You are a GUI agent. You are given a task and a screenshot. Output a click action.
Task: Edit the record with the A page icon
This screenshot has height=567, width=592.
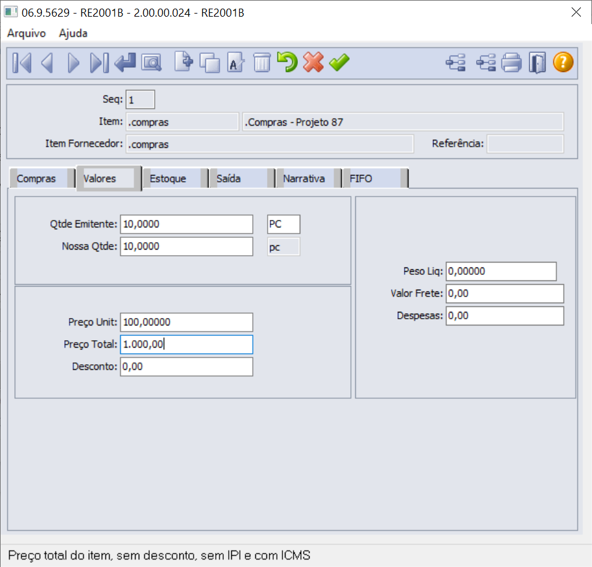coord(236,63)
